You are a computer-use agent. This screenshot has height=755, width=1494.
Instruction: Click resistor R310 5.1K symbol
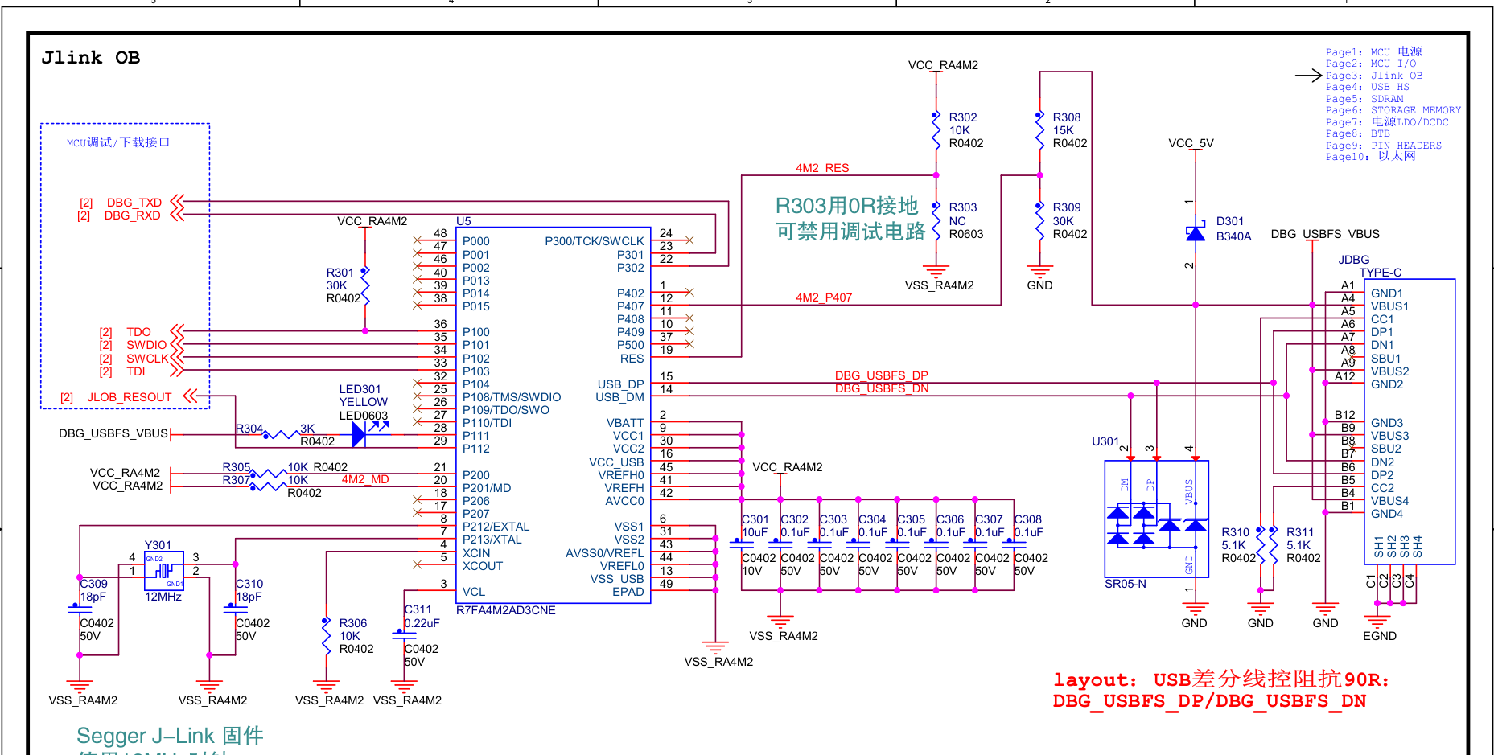[1260, 545]
